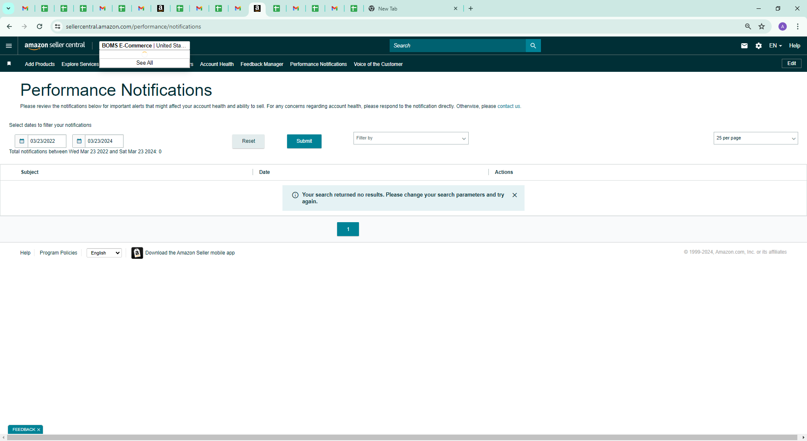
Task: Open the Chrome profile avatar
Action: coord(783,26)
